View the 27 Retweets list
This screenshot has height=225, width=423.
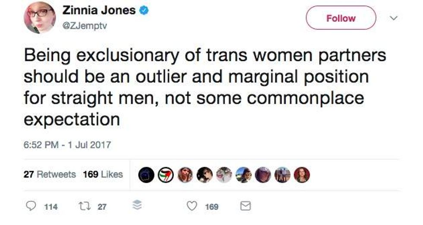pos(50,175)
